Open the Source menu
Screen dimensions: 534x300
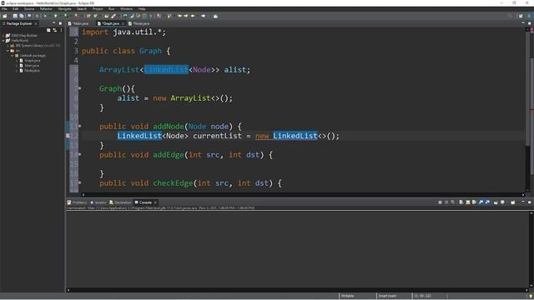coord(29,9)
